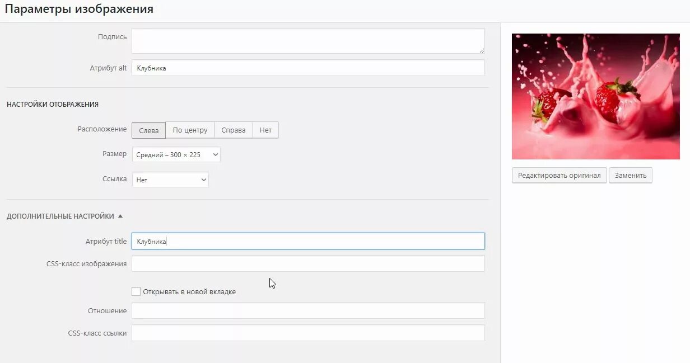Collapse Дополнительные настройки section
Viewport: 690px width, 363px height.
pyautogui.click(x=65, y=216)
